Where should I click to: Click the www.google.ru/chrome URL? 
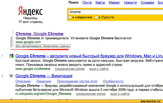33,69
